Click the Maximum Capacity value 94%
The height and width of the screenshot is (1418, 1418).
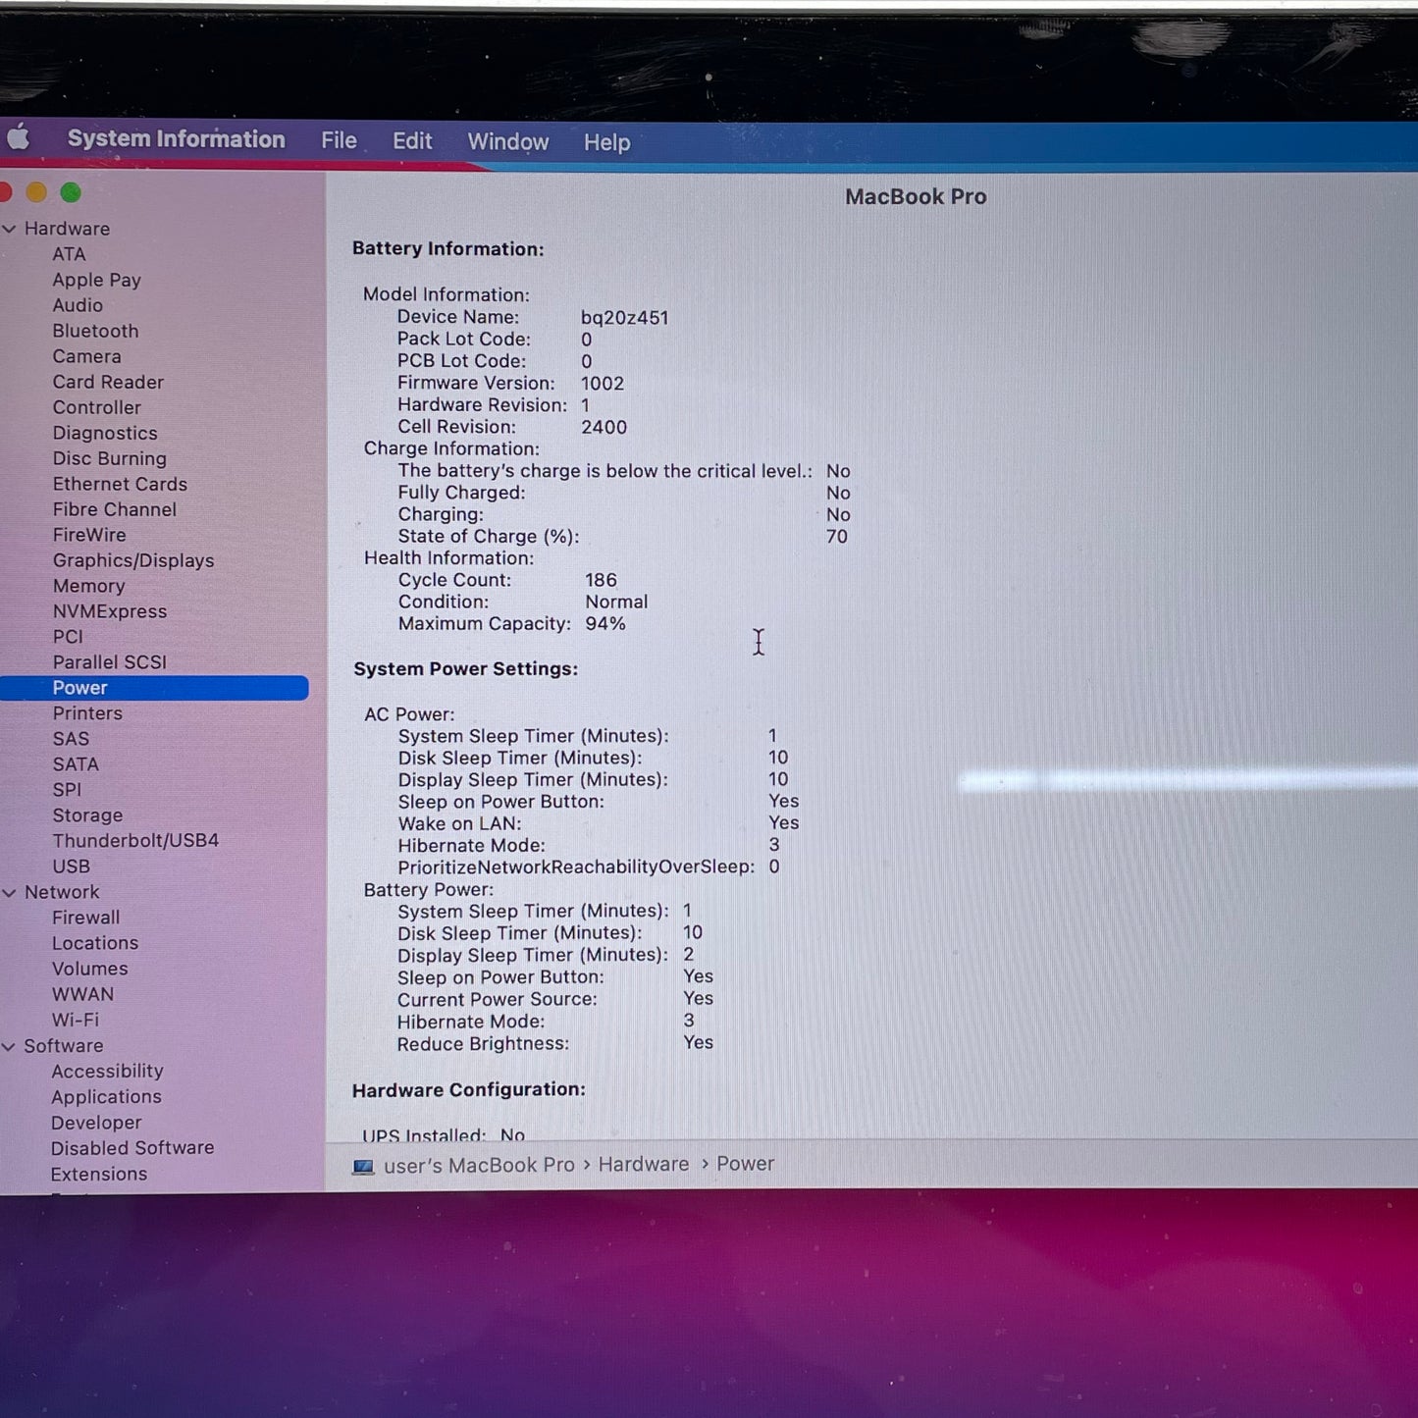coord(604,623)
